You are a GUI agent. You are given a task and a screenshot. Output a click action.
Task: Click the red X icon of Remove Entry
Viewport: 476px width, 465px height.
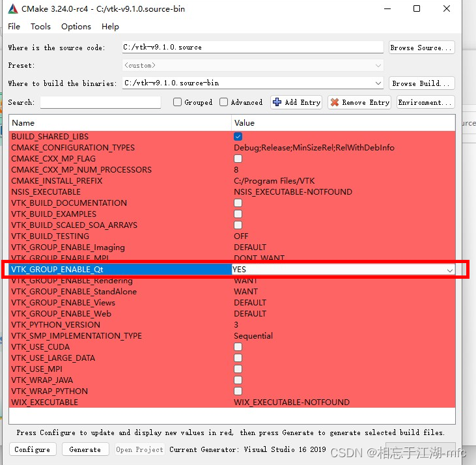coord(335,102)
